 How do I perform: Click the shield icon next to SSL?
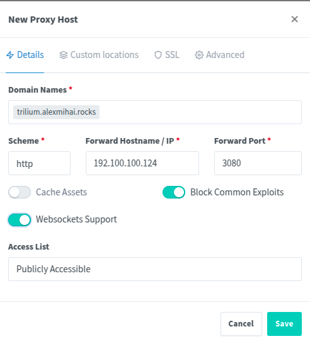coord(158,55)
